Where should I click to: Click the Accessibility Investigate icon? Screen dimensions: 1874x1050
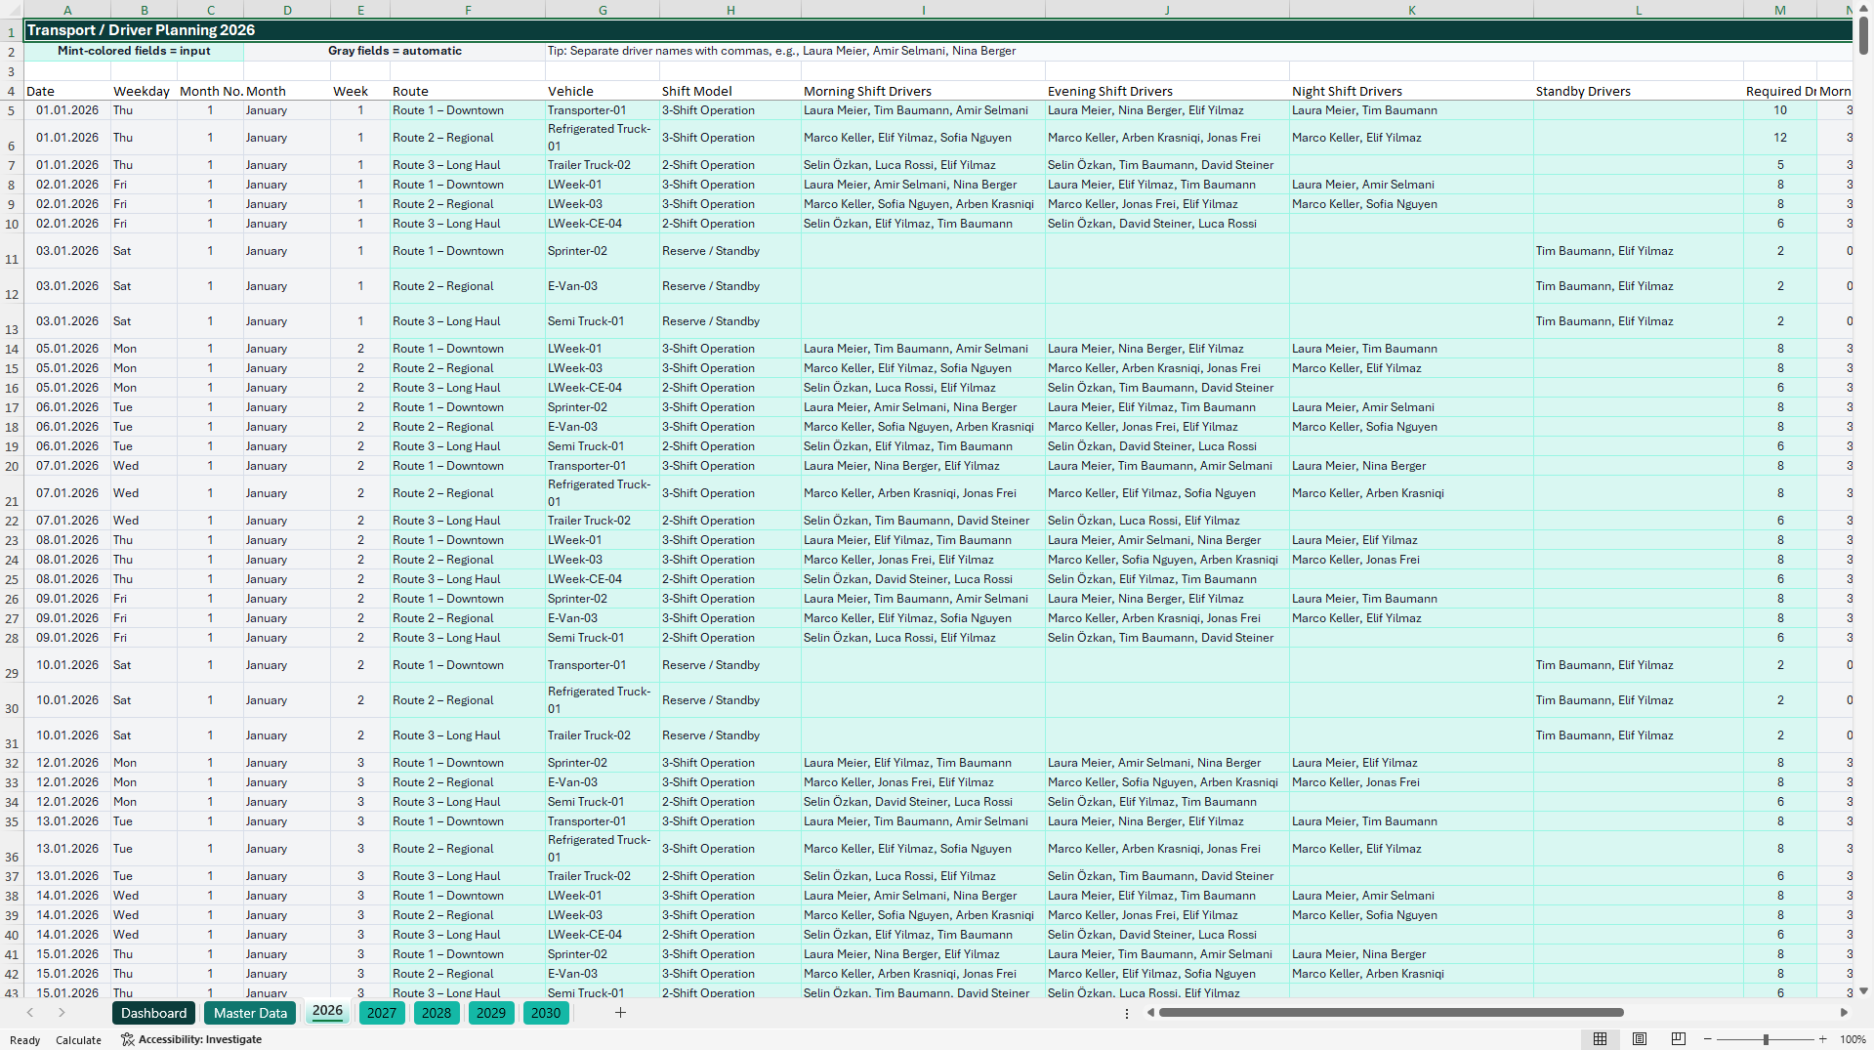[x=127, y=1039]
